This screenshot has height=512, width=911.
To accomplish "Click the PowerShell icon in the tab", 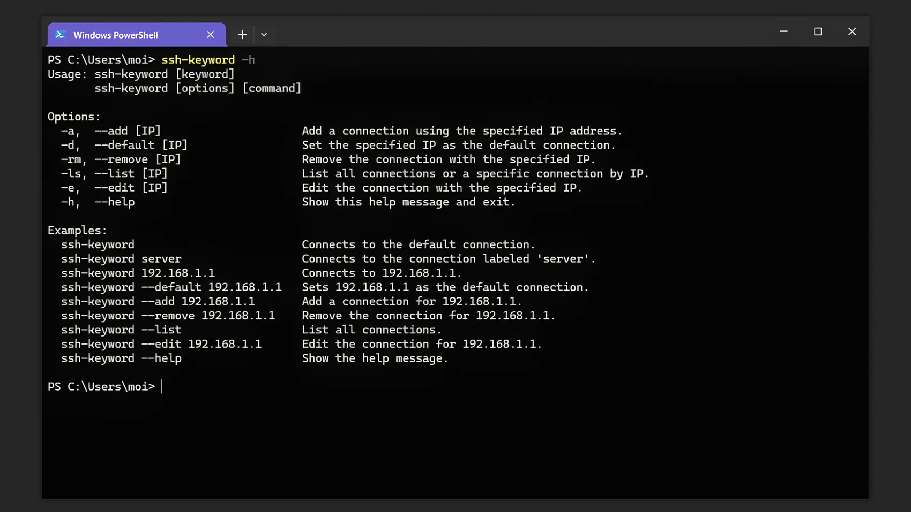I will click(60, 35).
